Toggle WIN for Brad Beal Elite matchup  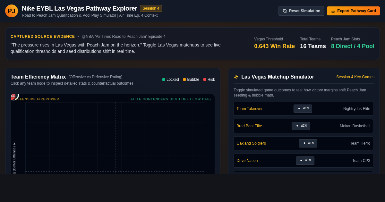(301, 126)
